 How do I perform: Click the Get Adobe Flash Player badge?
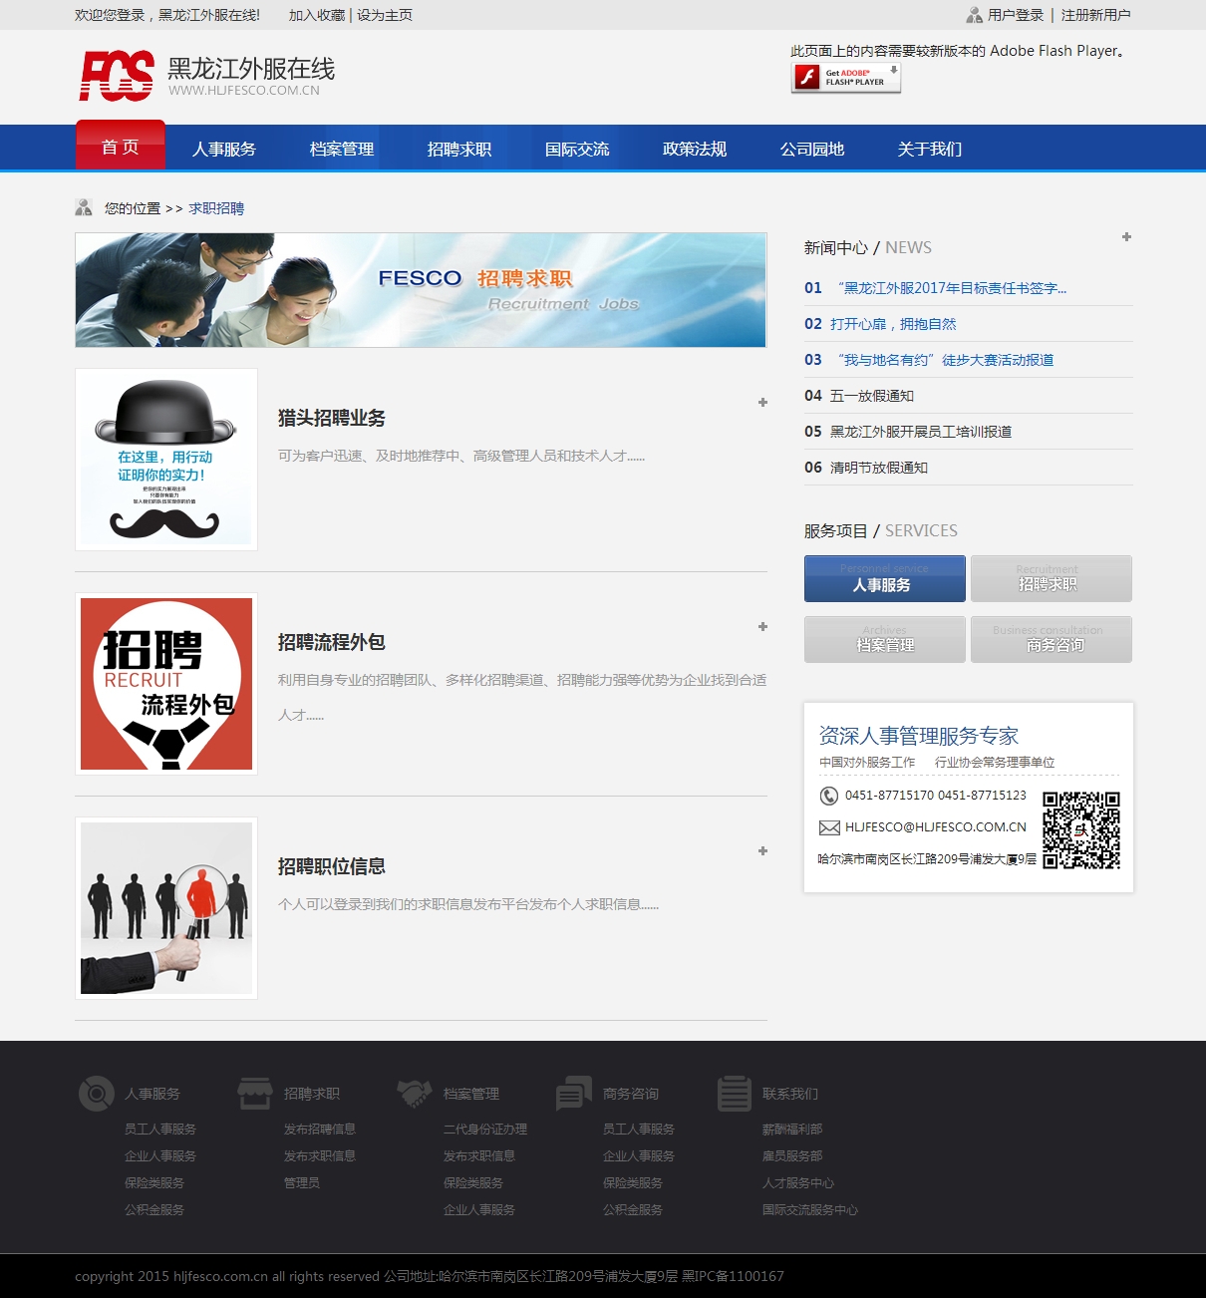[846, 78]
